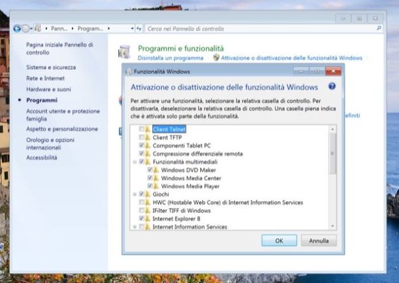The width and height of the screenshot is (399, 283).
Task: Collapse the Funzionalità multimediali tree node
Action: click(x=134, y=161)
